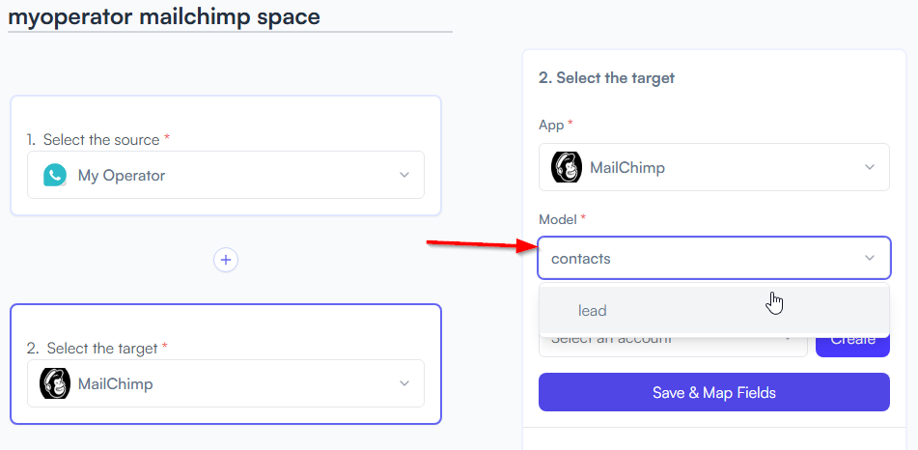Select the source card labeled step 1
Image resolution: width=918 pixels, height=450 pixels.
[x=226, y=155]
